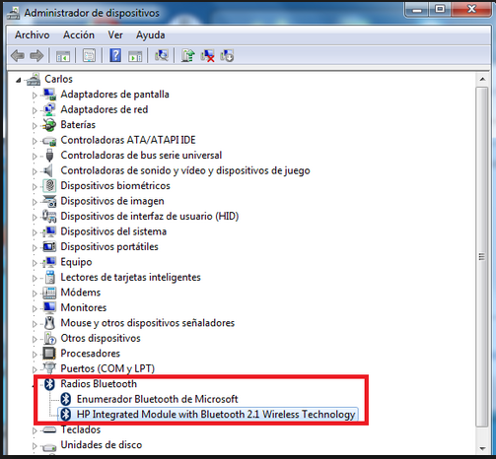Click the Update driver software icon
Viewport: 496px width, 459px height.
(187, 55)
